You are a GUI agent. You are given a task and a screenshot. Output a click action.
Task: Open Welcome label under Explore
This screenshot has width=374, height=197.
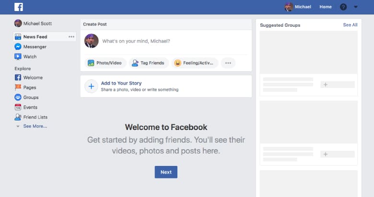[33, 77]
